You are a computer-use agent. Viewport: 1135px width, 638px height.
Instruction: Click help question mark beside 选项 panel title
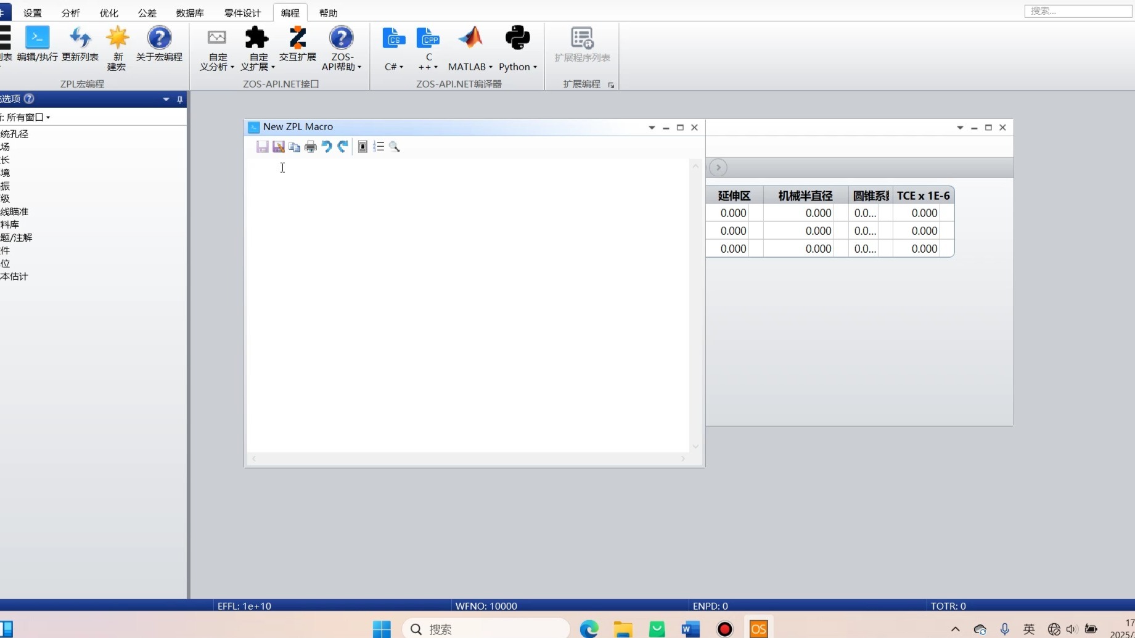[29, 99]
